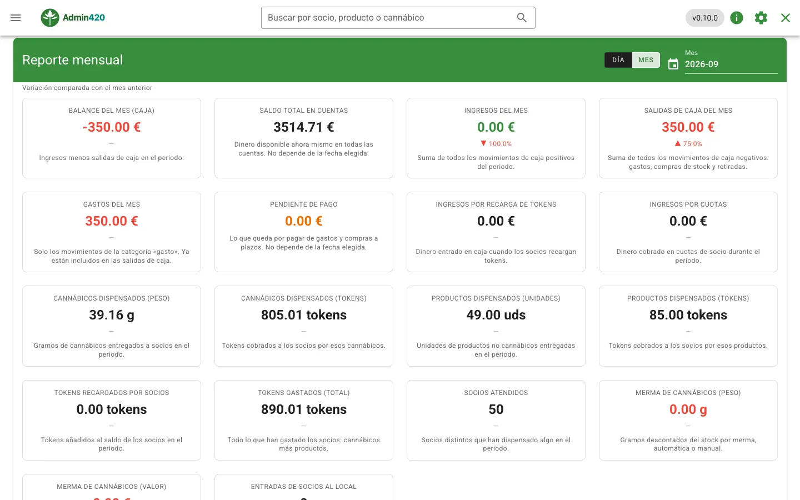Click the 3514.71 € saldo total value
This screenshot has width=800, height=500.
[304, 127]
